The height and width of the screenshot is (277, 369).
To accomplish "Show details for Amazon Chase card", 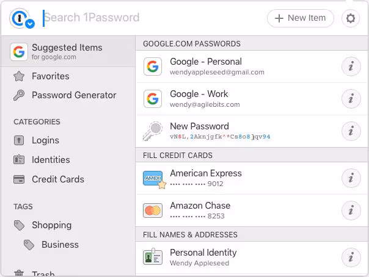I will click(351, 210).
